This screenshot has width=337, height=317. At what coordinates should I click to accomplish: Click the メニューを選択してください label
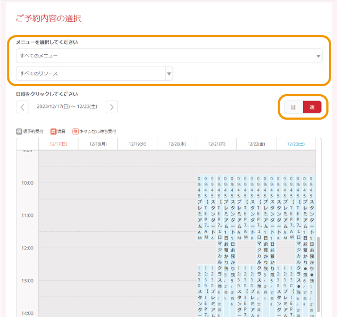click(x=47, y=42)
